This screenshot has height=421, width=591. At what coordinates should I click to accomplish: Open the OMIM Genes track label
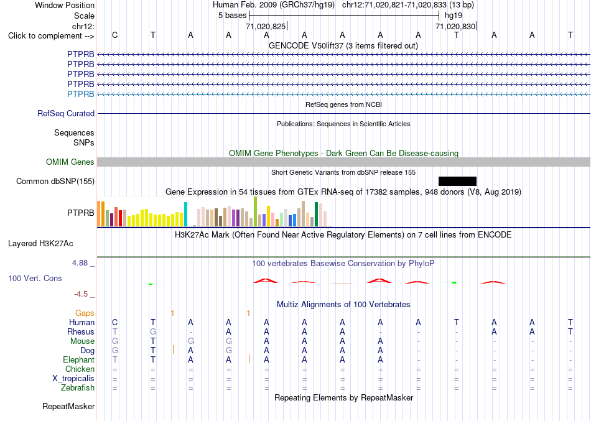(70, 162)
